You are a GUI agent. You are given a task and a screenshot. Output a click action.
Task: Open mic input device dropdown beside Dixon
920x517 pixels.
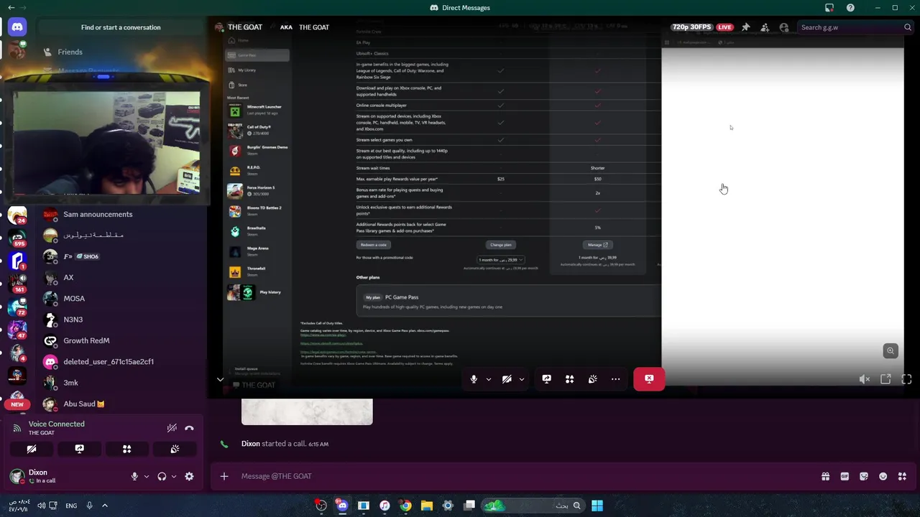click(147, 476)
